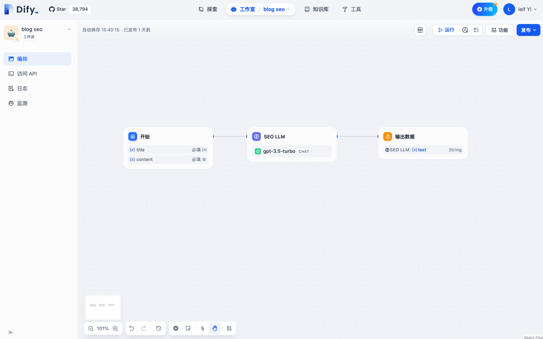Open version history in the bottom toolbar

(159, 328)
